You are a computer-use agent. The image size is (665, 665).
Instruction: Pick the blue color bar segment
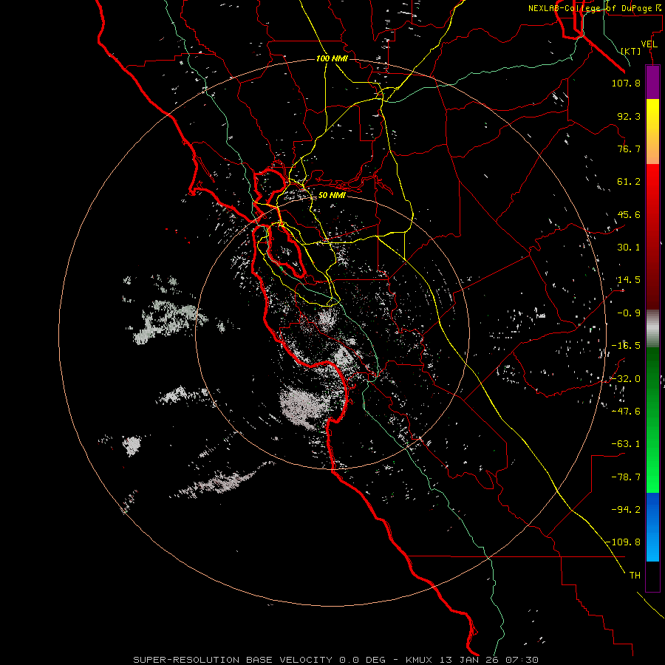pos(652,527)
